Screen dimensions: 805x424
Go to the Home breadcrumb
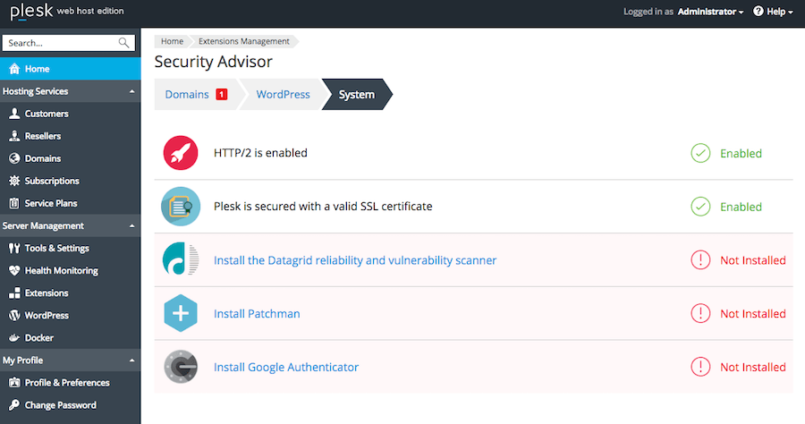coord(172,41)
